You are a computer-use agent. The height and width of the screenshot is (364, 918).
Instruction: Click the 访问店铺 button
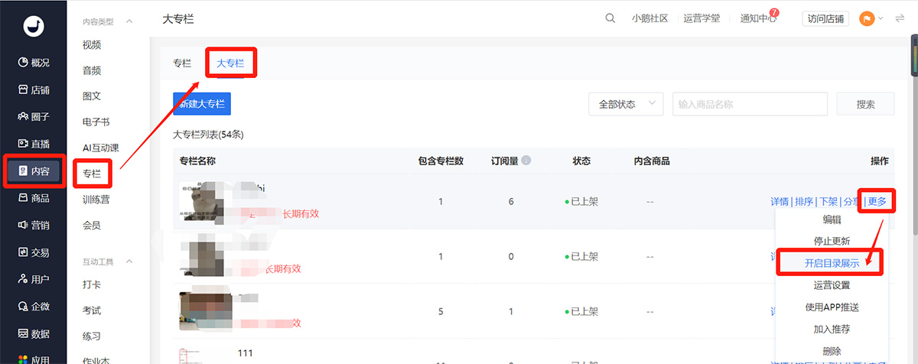826,18
